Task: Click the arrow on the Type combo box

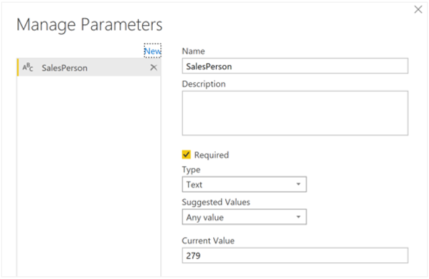Action: click(298, 184)
